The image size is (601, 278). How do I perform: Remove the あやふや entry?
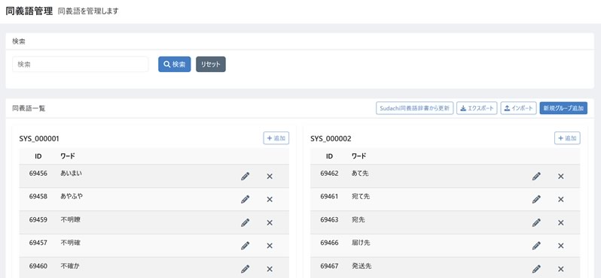270,199
